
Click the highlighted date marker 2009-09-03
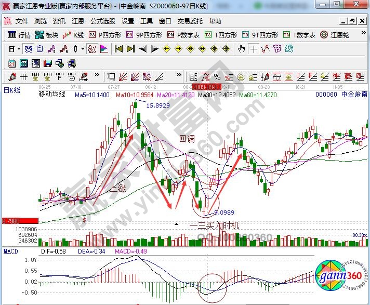(207, 87)
